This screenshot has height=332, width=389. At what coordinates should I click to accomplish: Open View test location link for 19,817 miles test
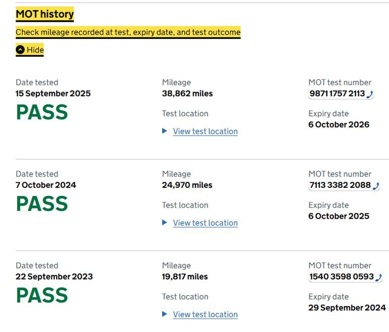[x=205, y=314]
